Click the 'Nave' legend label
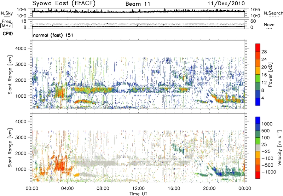Viewport: 283px width, 196px height. [x=269, y=25]
